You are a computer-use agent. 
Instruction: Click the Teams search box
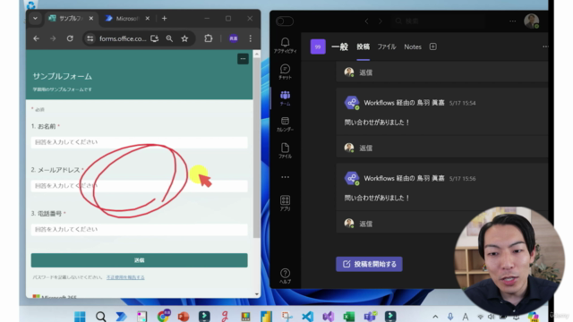tap(439, 21)
